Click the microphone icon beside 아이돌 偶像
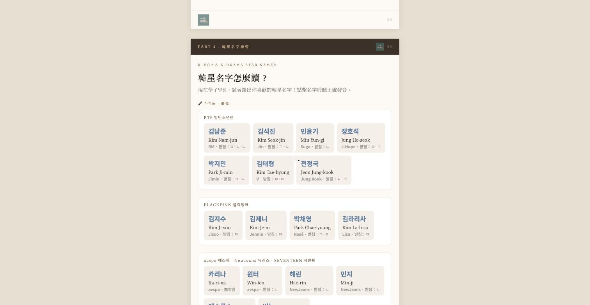This screenshot has width=590, height=305. click(x=200, y=103)
